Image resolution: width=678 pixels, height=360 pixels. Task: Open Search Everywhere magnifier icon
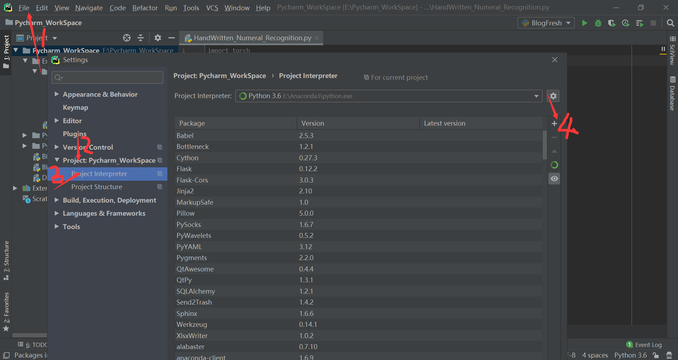(670, 23)
